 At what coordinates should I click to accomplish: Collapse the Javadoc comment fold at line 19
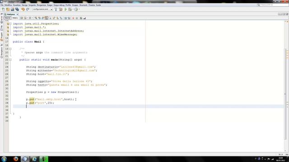[x=10, y=49]
